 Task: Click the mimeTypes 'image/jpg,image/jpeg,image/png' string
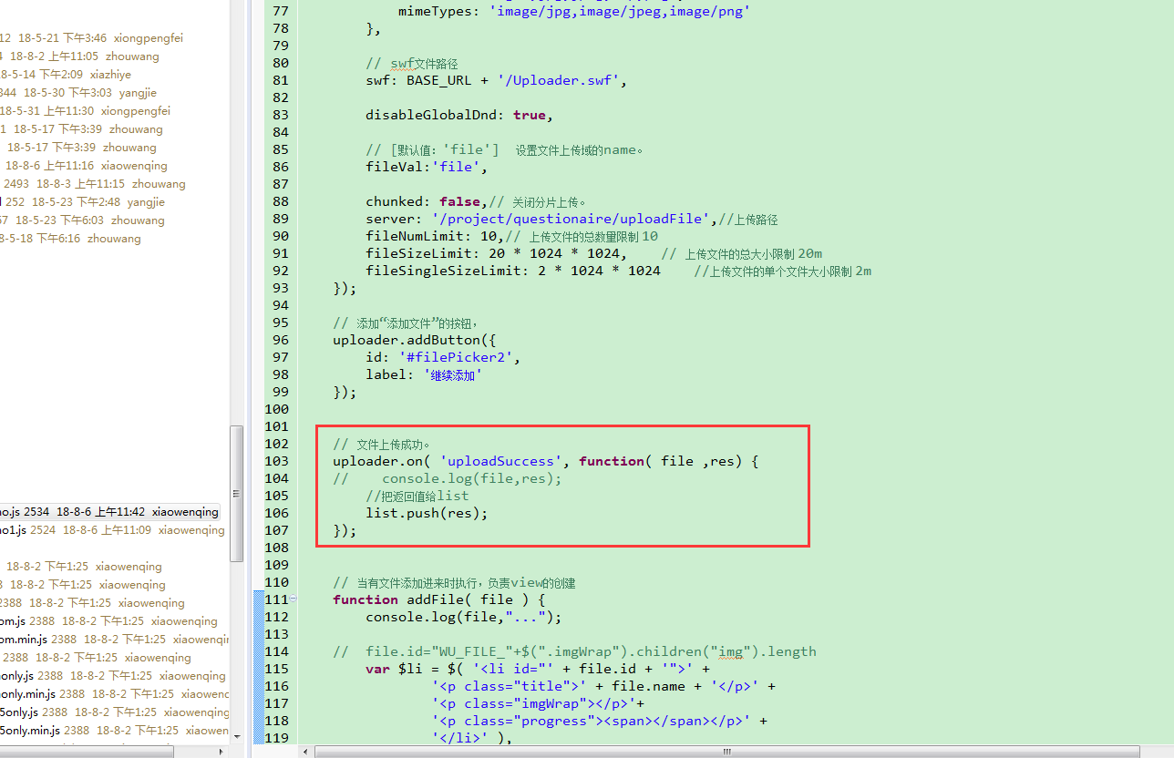(x=620, y=11)
